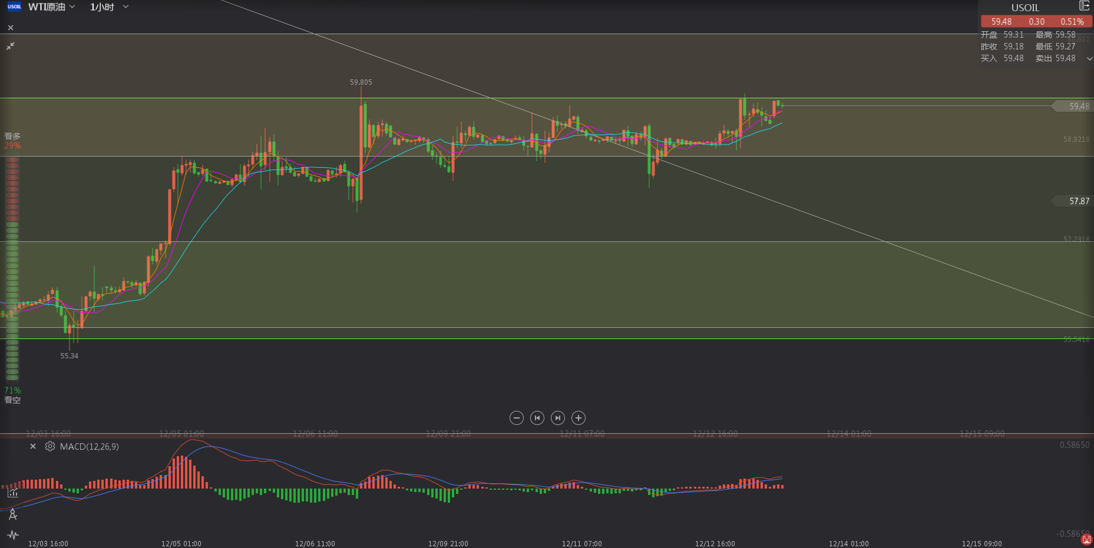This screenshot has height=548, width=1094.
Task: Close the main chart overlay with X
Action: click(x=11, y=28)
